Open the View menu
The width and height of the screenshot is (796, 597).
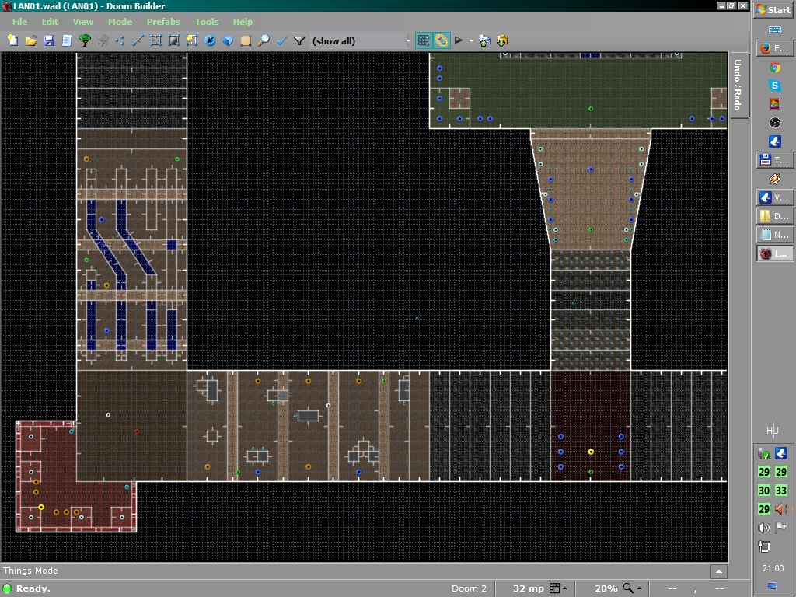click(x=82, y=22)
